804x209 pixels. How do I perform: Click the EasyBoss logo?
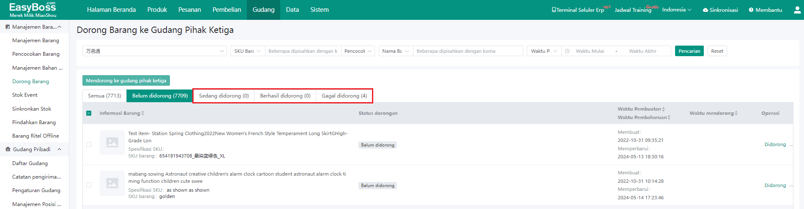click(x=33, y=9)
